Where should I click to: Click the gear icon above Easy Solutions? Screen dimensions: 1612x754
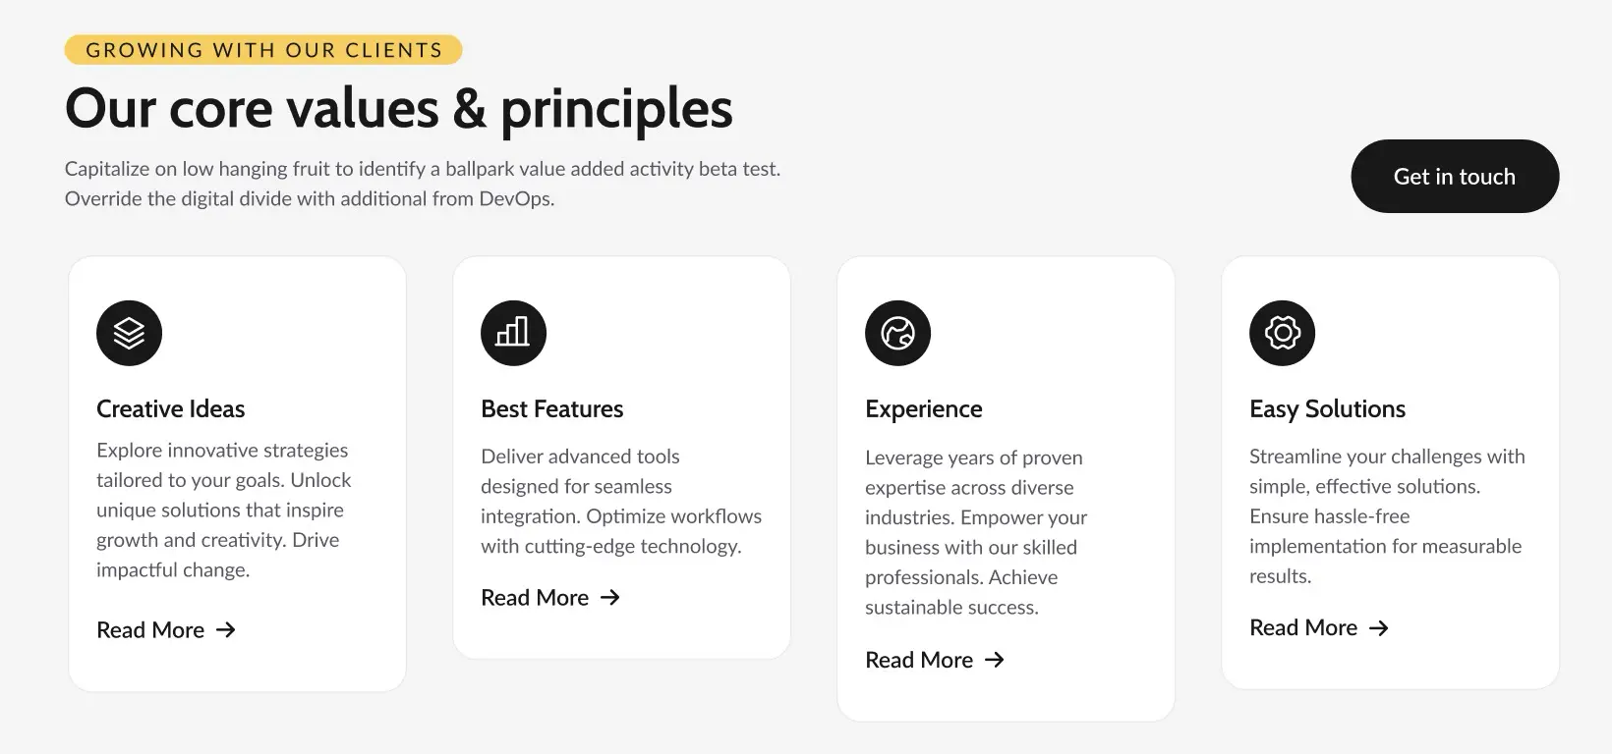(1282, 333)
